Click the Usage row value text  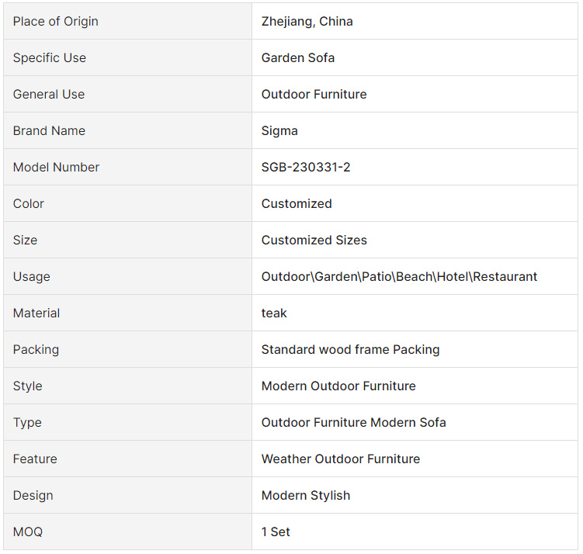pyautogui.click(x=399, y=277)
